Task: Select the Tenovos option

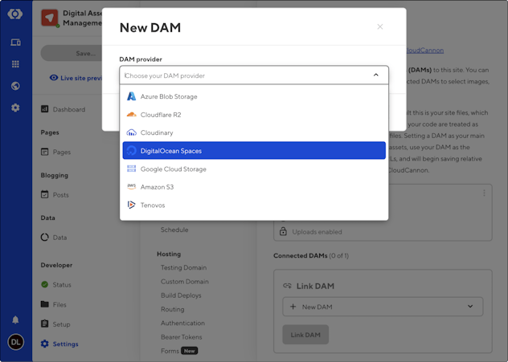Action: (254, 205)
